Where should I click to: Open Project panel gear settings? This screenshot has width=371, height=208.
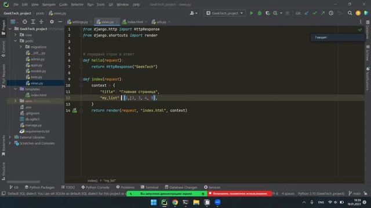[52, 22]
